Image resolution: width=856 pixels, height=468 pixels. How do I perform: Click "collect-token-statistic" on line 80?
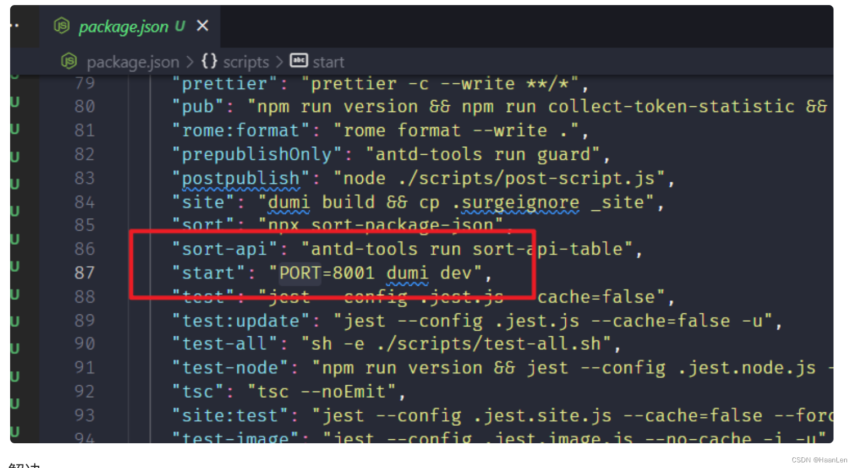click(672, 106)
